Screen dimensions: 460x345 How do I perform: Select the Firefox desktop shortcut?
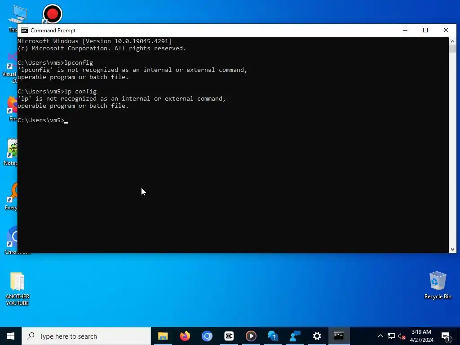pos(12,108)
